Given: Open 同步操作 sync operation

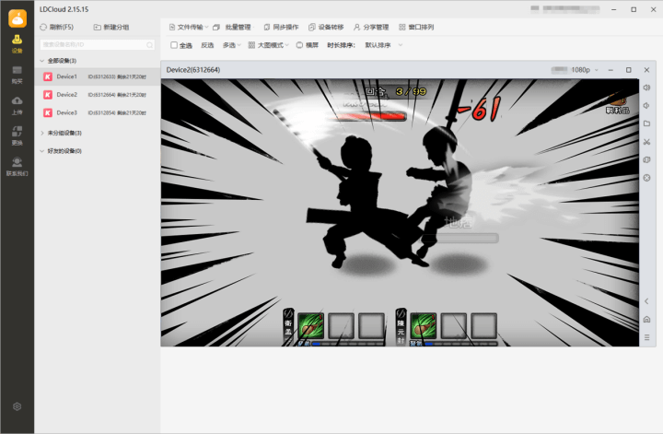Looking at the screenshot, I should click(281, 27).
